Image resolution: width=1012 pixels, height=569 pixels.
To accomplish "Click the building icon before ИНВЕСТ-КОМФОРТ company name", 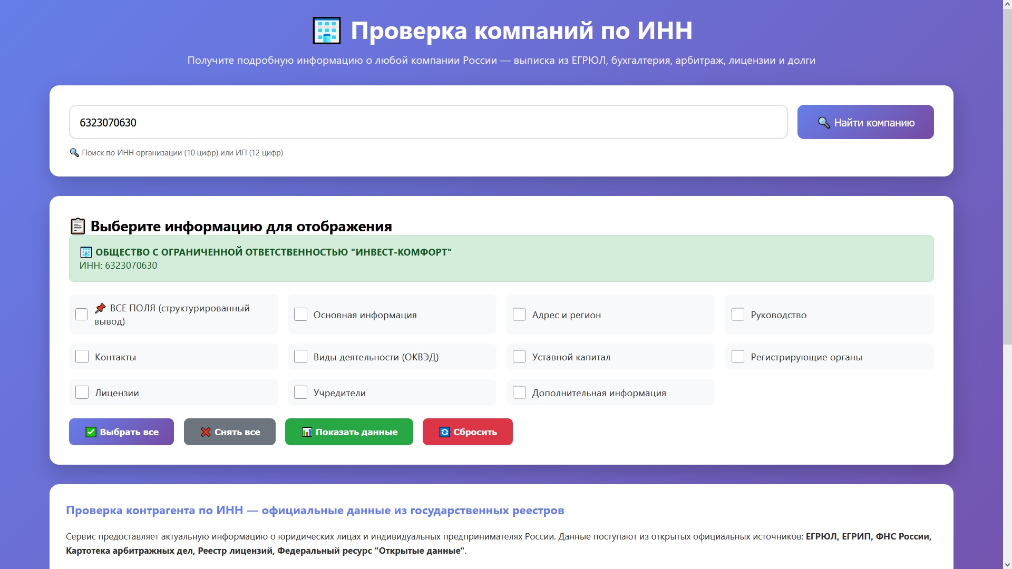I will 86,252.
